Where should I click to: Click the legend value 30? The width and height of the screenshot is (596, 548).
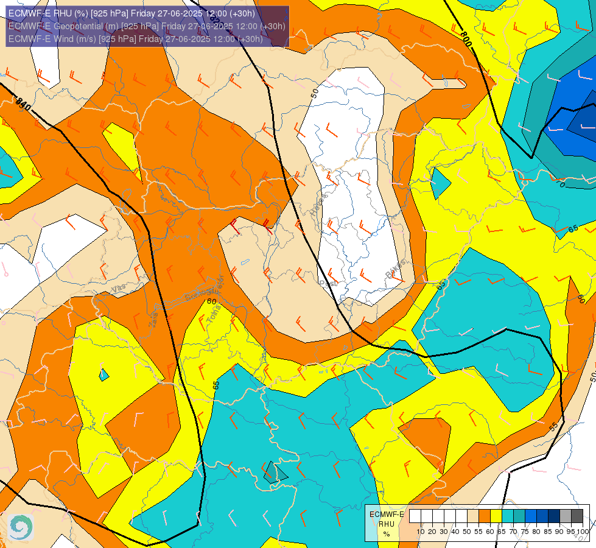[x=444, y=532]
